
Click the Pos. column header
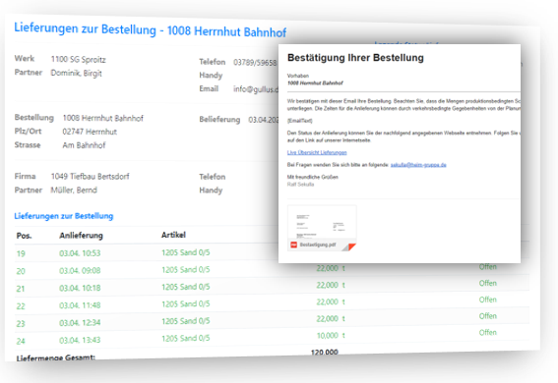click(24, 236)
